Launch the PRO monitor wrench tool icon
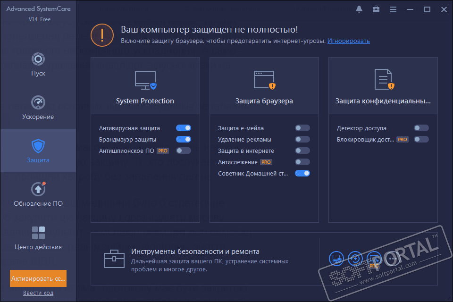The width and height of the screenshot is (453, 302). 374,259
